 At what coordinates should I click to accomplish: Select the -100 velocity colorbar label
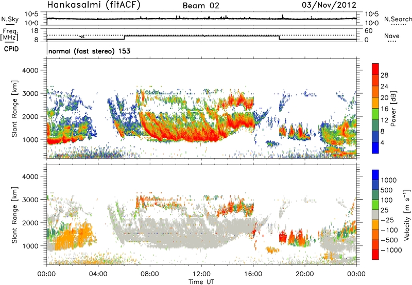[x=390, y=230]
